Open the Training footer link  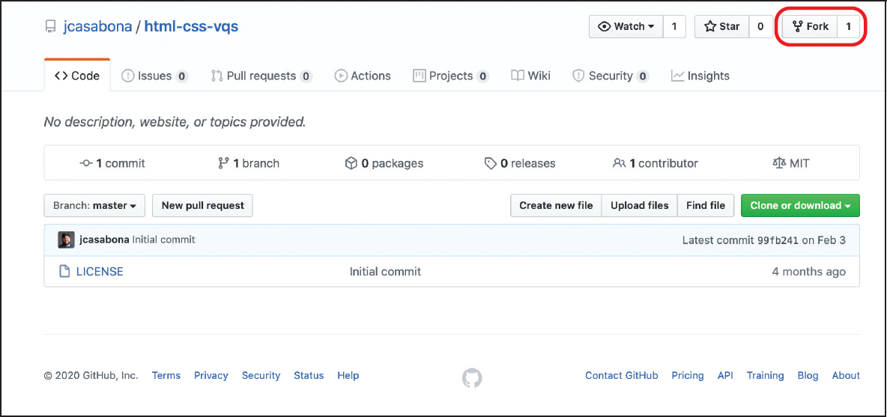(x=766, y=375)
